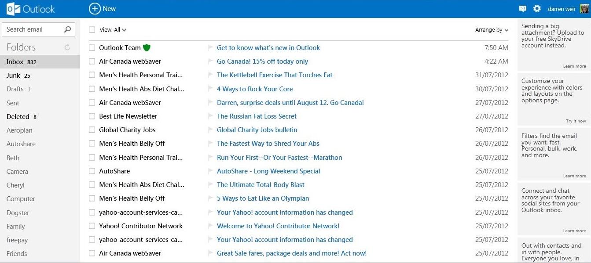Click the Outlook logo icon
The image size is (591, 263).
pyautogui.click(x=13, y=9)
